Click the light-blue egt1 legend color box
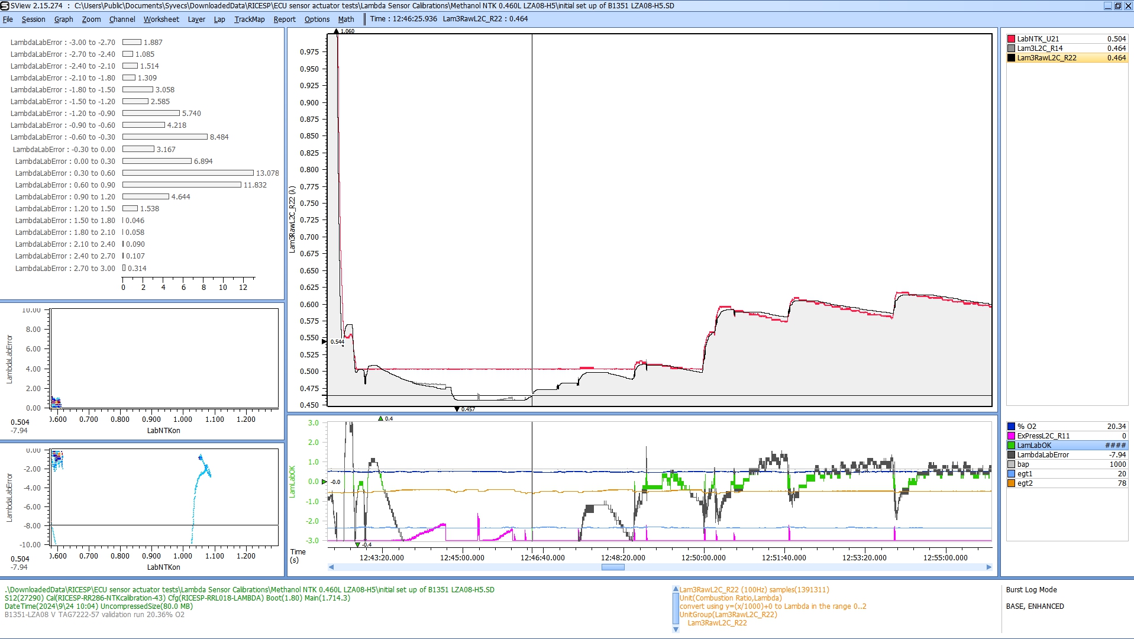This screenshot has height=639, width=1134. point(1011,474)
